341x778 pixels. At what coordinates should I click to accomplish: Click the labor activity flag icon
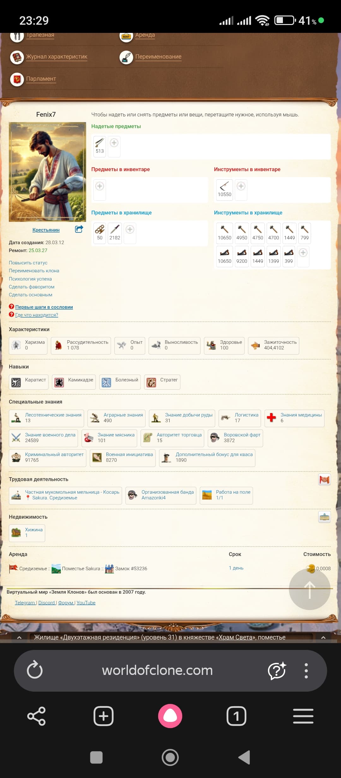tap(324, 479)
